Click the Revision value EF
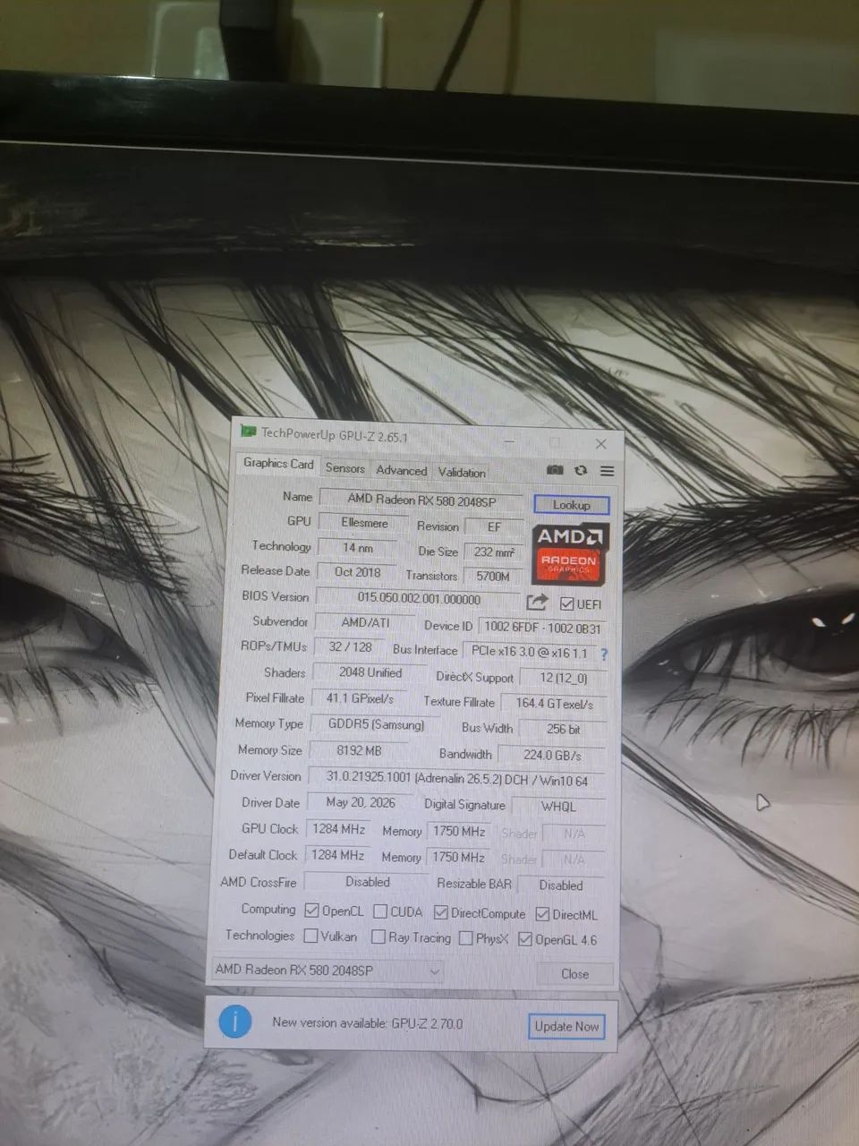 pos(494,527)
